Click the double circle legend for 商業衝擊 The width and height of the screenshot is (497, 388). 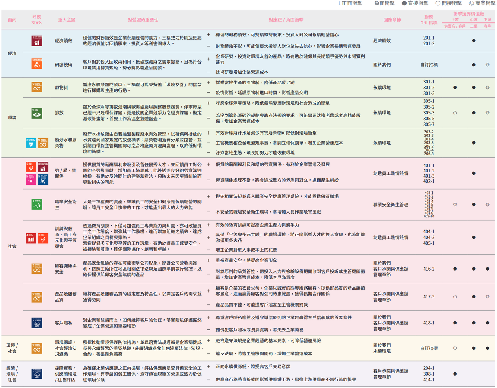click(x=471, y=3)
